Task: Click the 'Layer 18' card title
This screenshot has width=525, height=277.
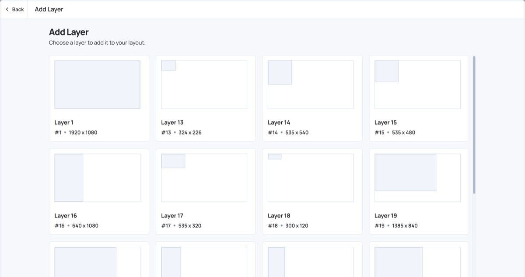Action: tap(279, 216)
